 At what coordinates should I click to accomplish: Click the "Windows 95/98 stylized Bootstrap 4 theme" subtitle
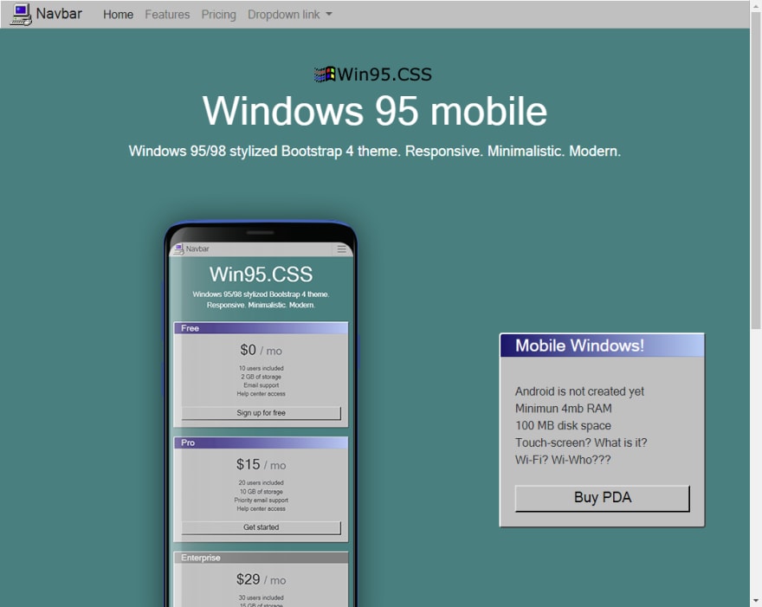click(375, 152)
